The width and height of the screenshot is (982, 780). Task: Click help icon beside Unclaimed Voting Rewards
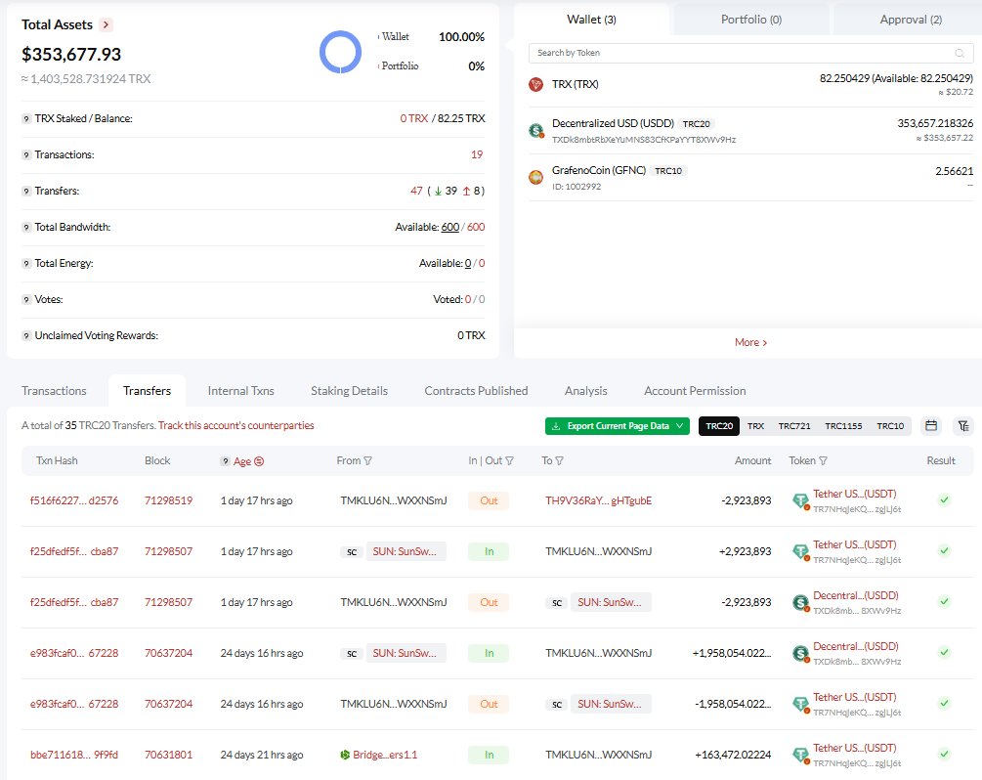(26, 336)
